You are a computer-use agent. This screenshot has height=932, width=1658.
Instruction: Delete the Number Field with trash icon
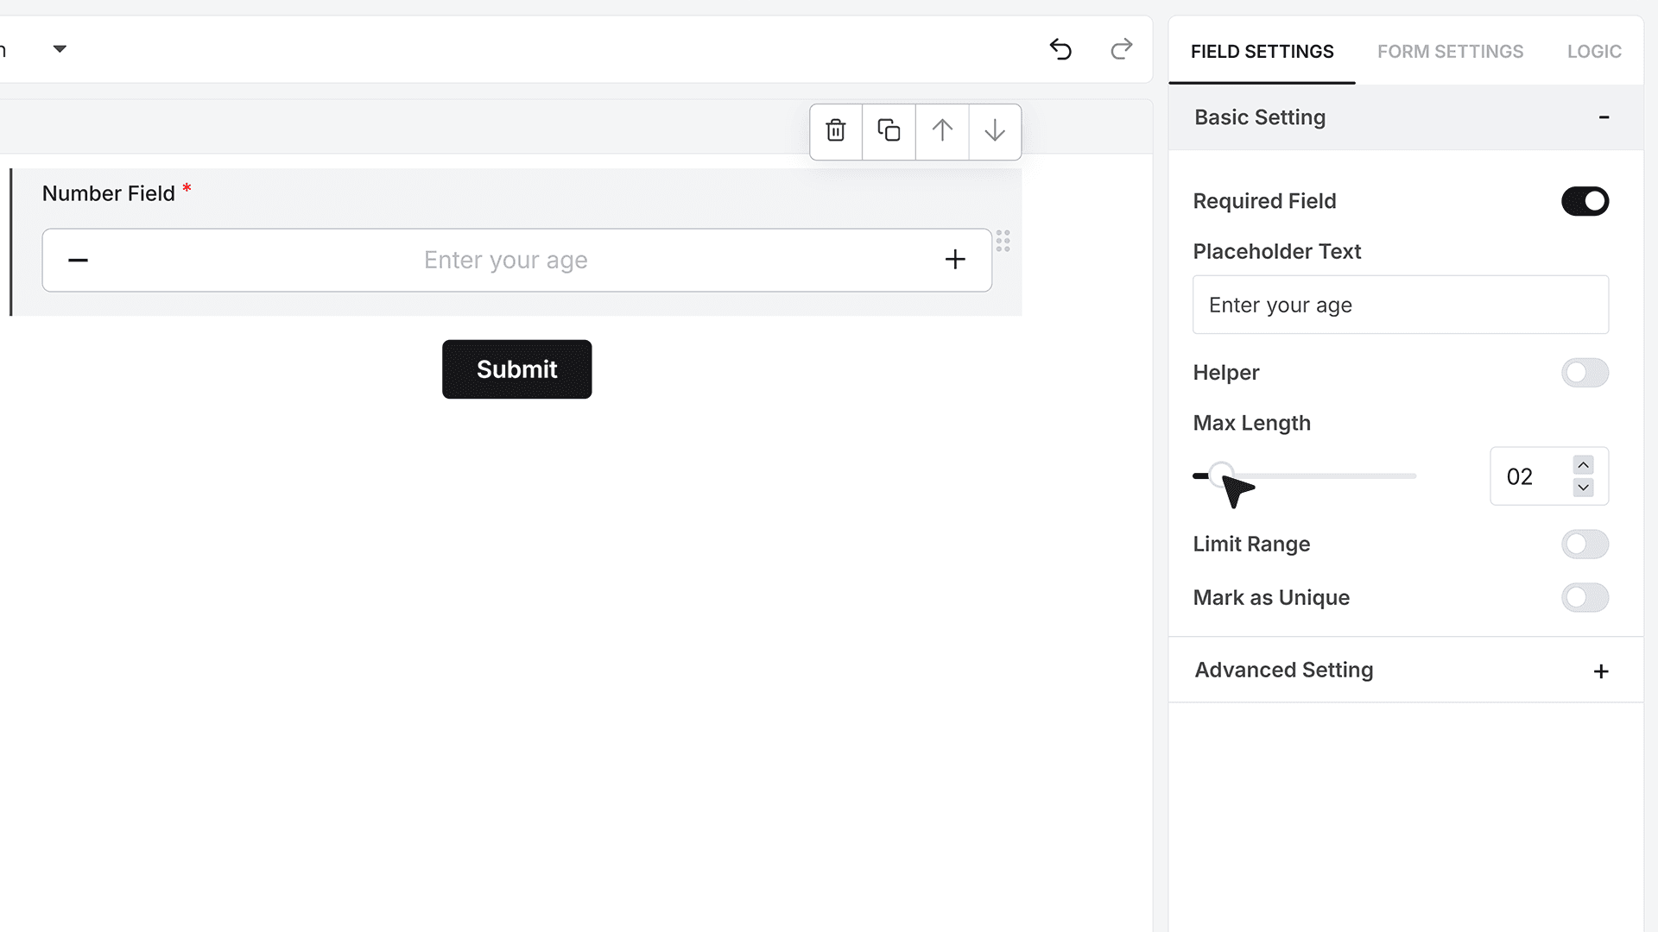[x=836, y=131]
